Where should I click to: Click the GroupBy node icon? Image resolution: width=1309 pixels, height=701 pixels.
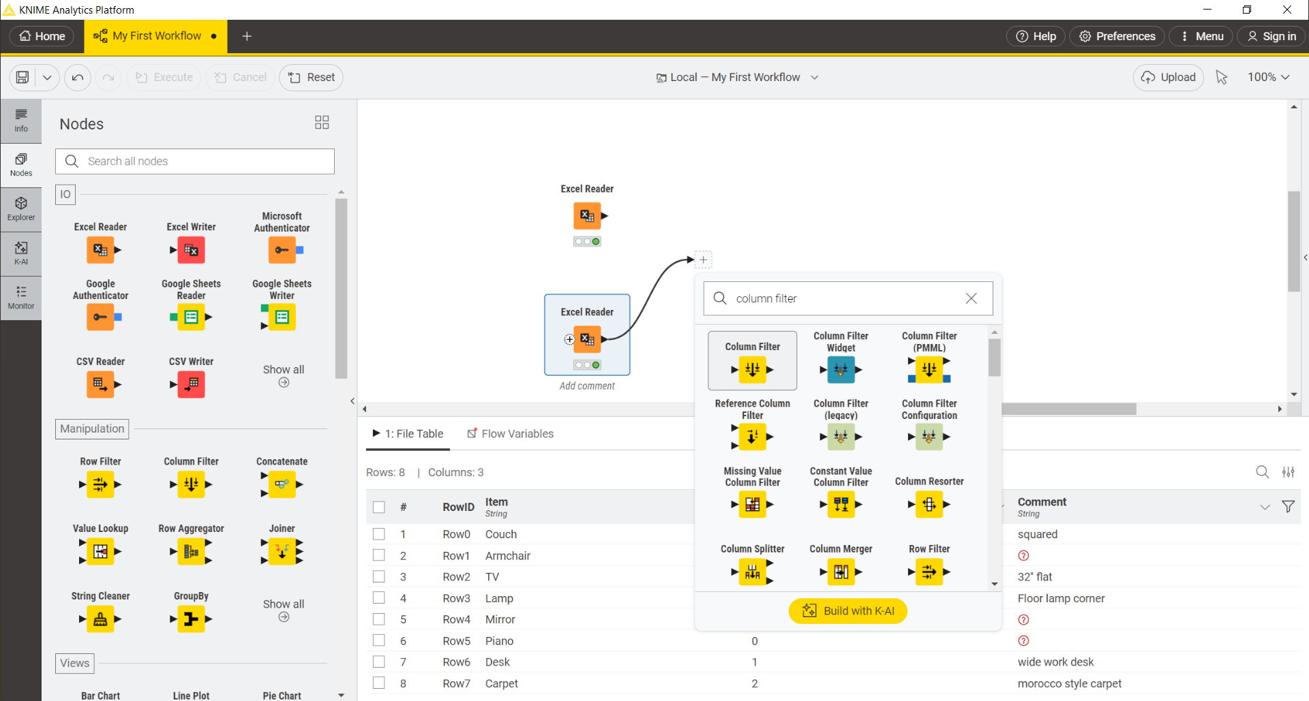point(191,619)
